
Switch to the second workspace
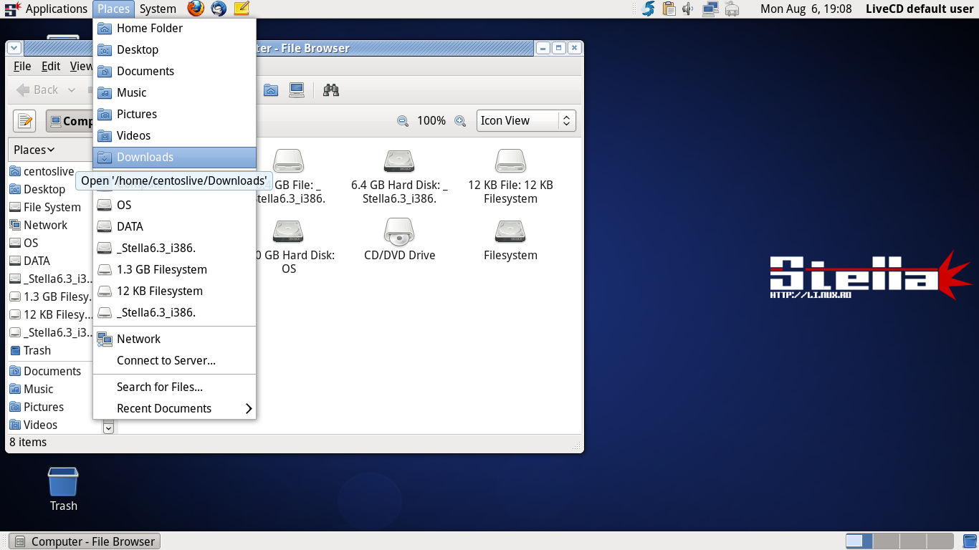point(886,541)
